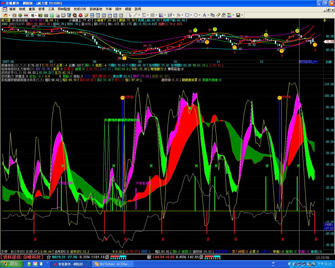
Task: Click the 日線 period label
Action: [x=329, y=62]
